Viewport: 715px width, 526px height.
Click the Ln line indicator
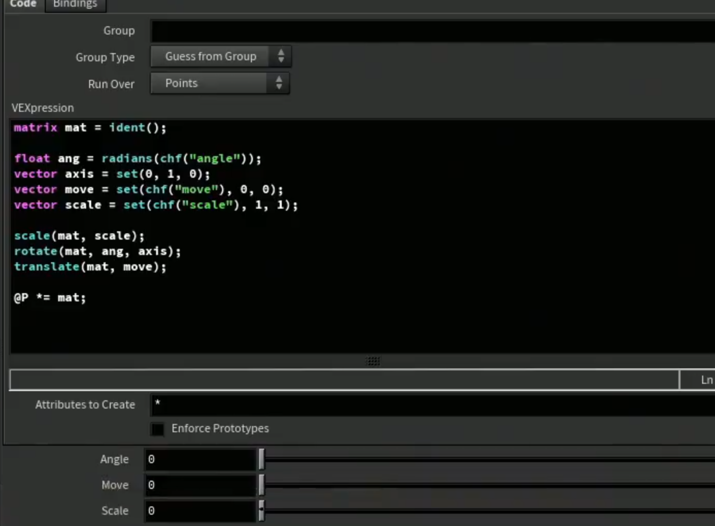tap(707, 380)
